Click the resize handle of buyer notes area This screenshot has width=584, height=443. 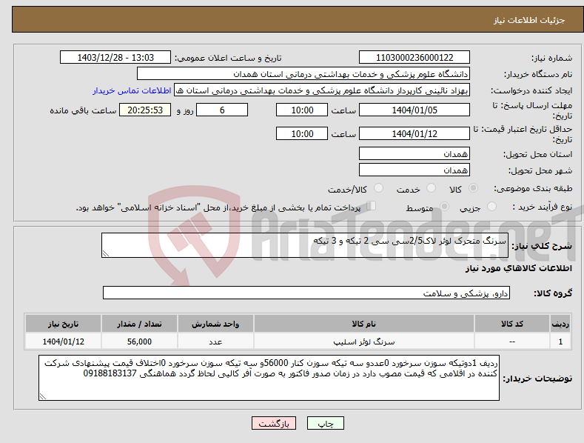pos(43,396)
